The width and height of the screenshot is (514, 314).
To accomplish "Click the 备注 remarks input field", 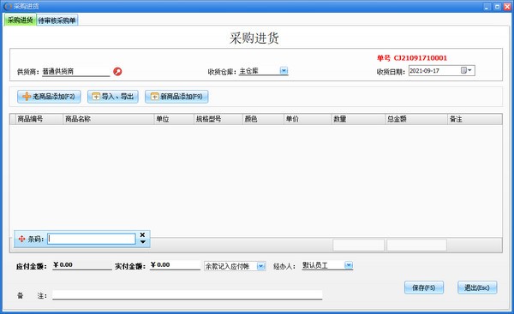I will coord(187,294).
